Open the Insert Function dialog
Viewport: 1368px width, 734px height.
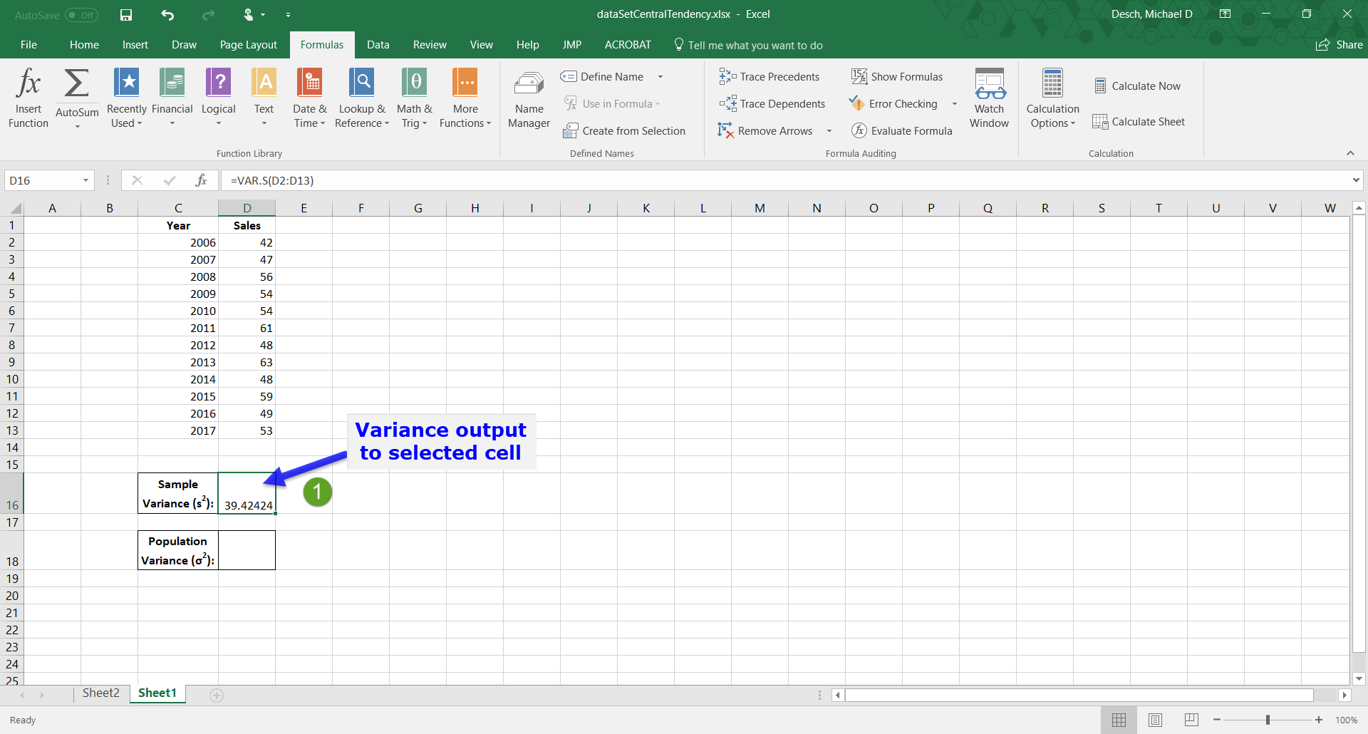(28, 98)
